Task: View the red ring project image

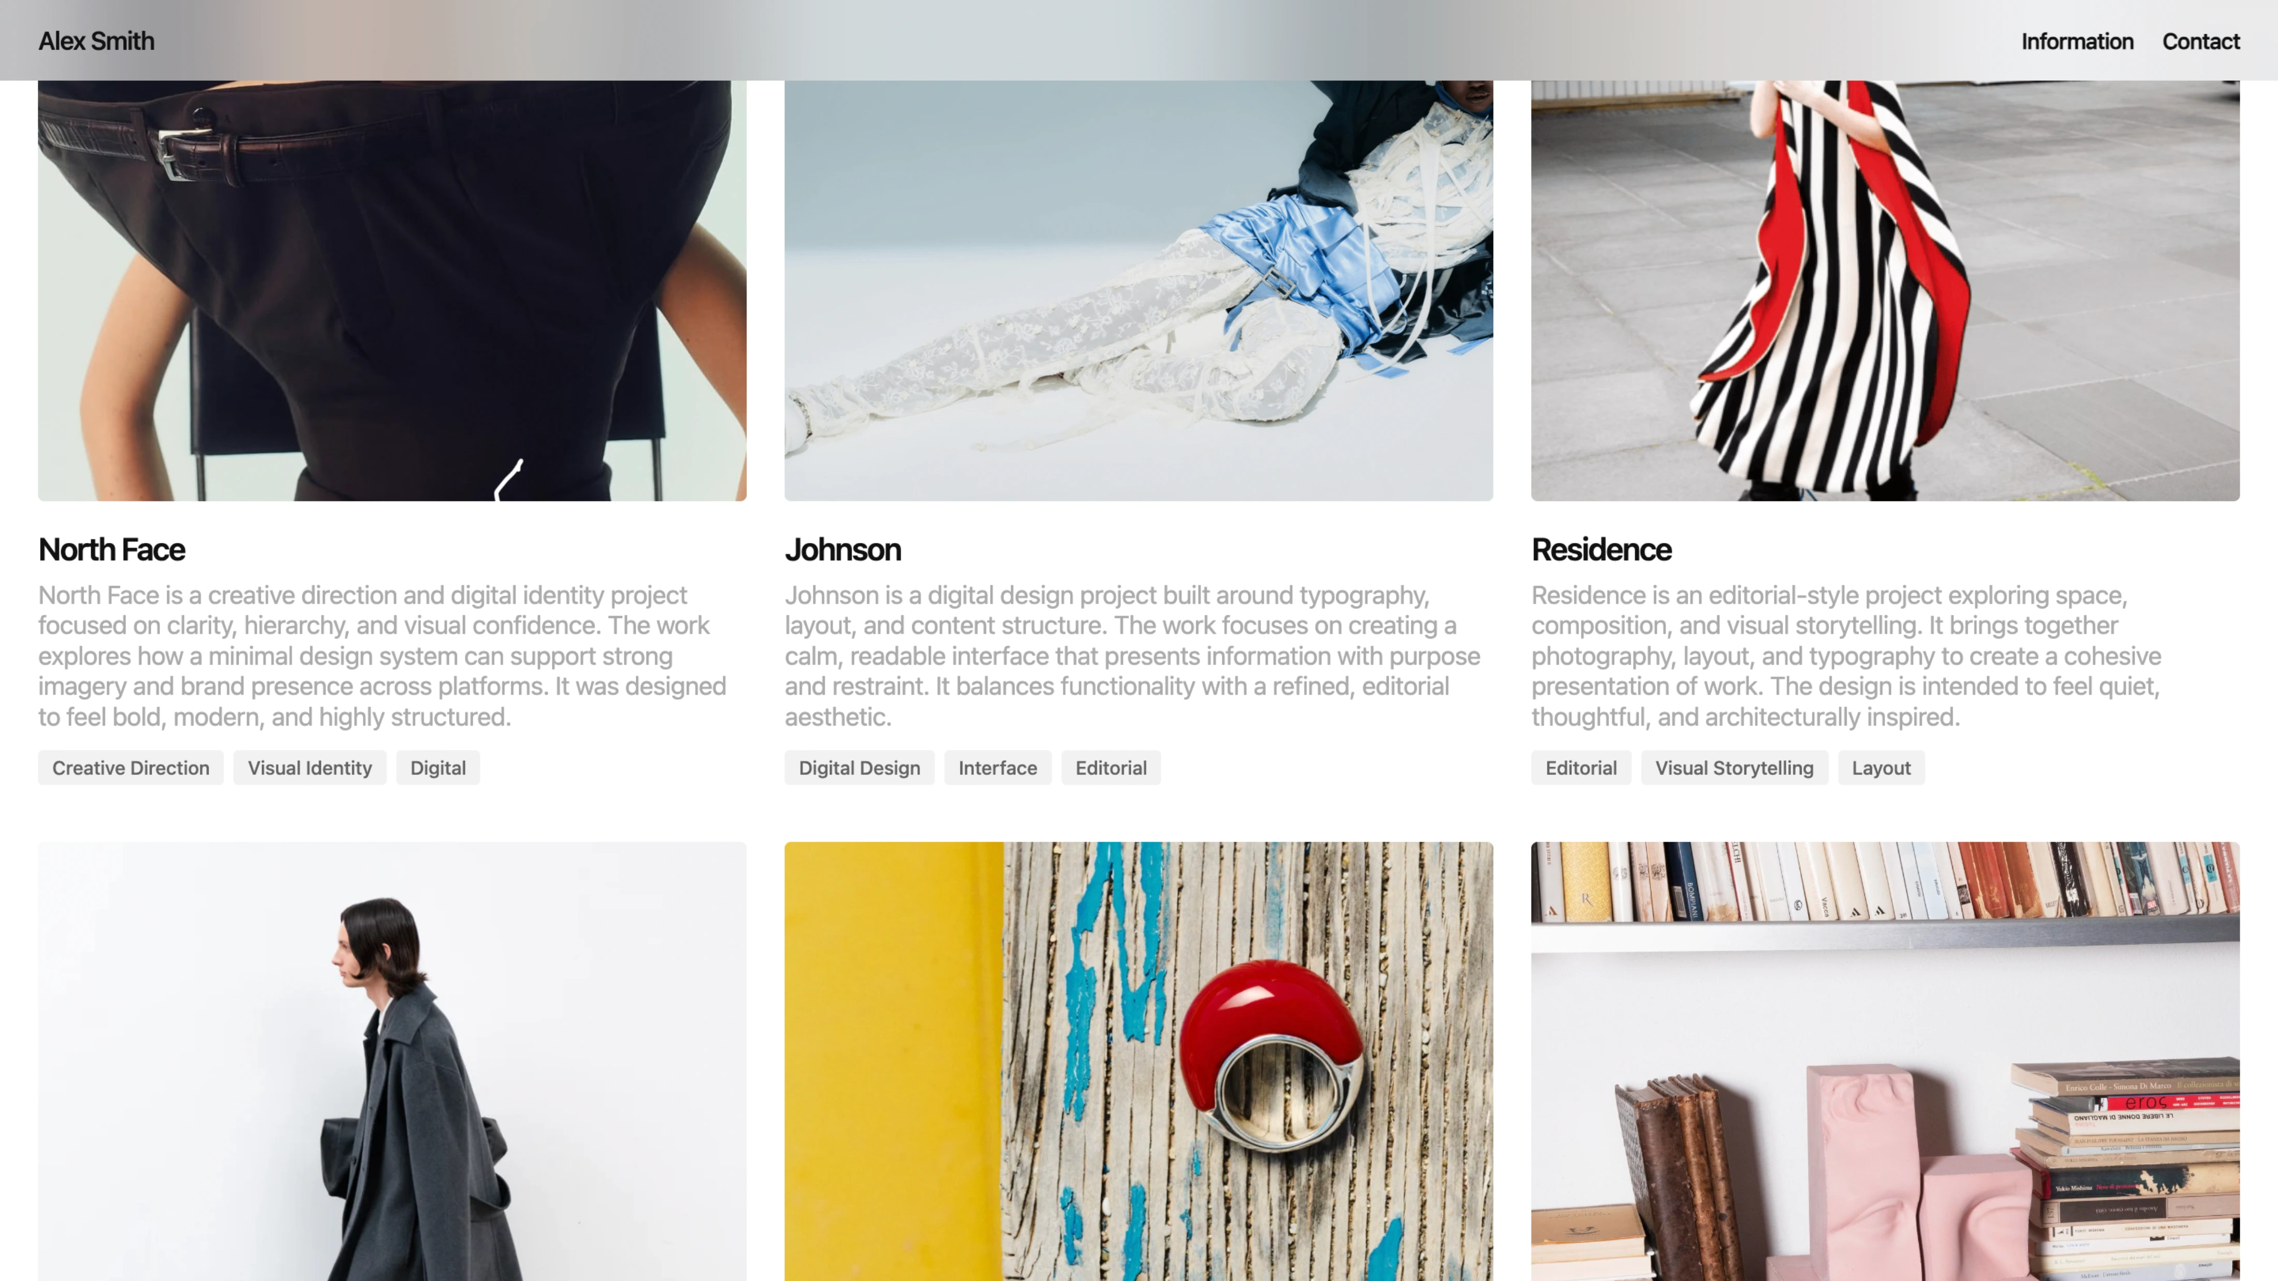Action: (1139, 1061)
